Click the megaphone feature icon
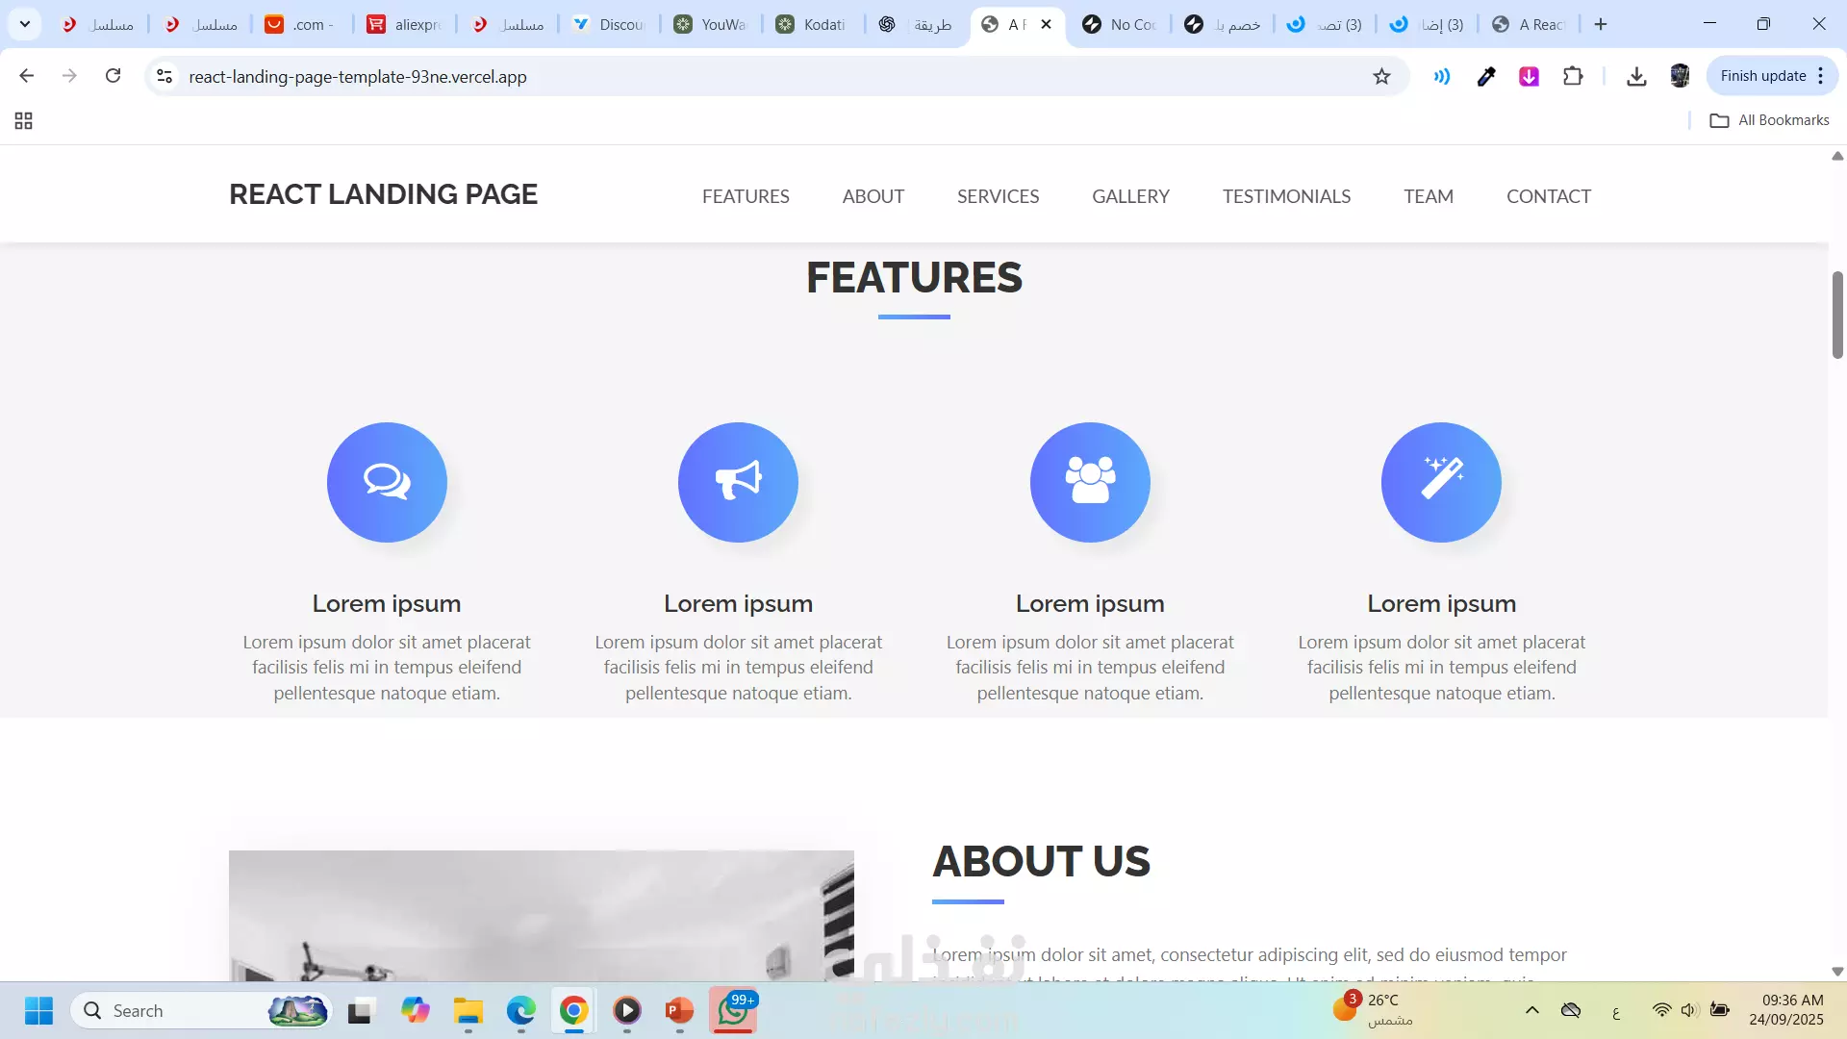 pyautogui.click(x=738, y=482)
